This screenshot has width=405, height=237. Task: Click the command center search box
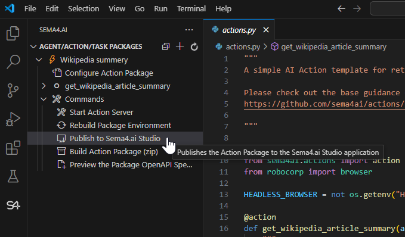tap(388, 8)
